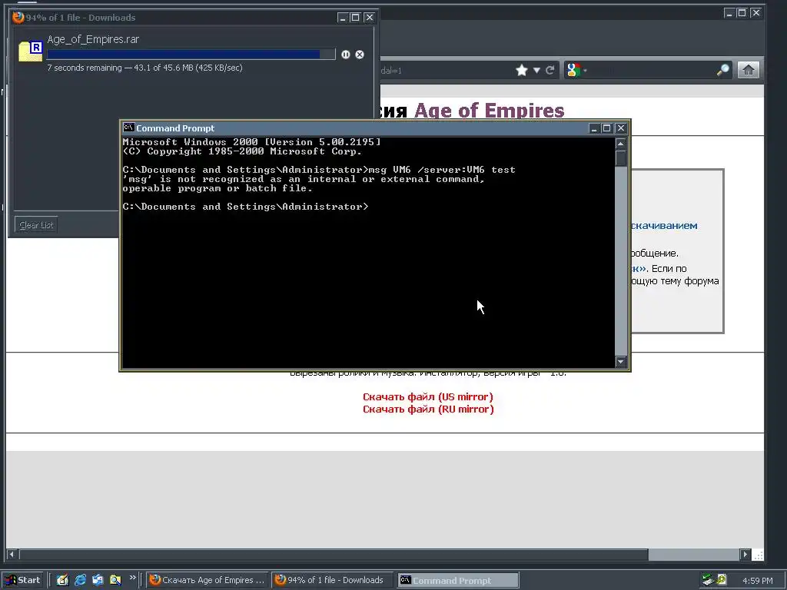Click Age_of_Empires.rar file name
The width and height of the screenshot is (787, 590).
pyautogui.click(x=93, y=39)
